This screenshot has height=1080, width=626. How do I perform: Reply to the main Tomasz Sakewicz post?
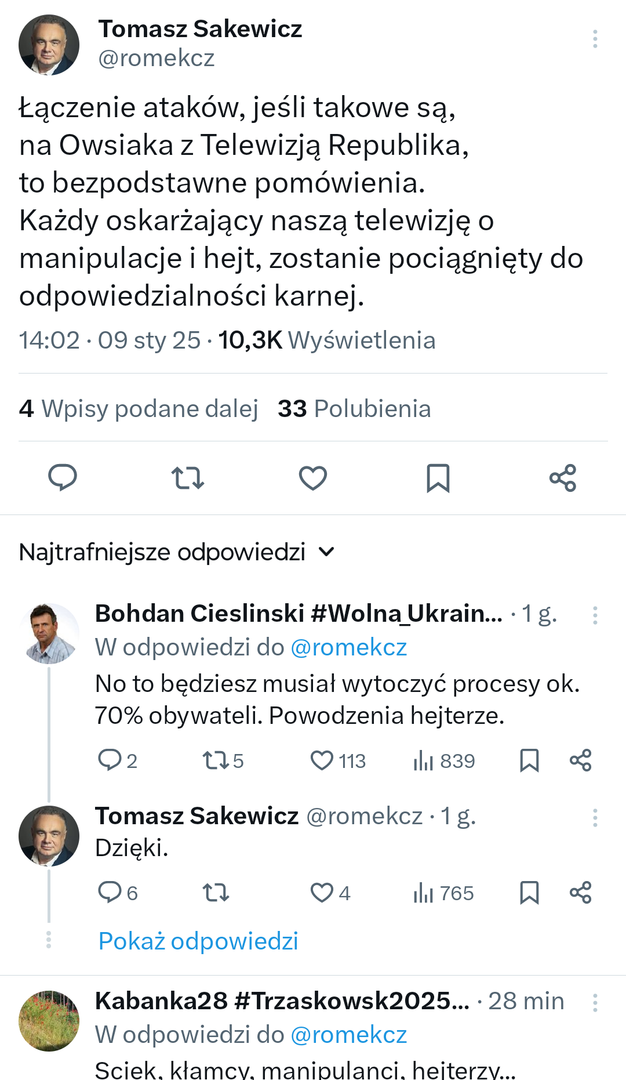pos(63,478)
